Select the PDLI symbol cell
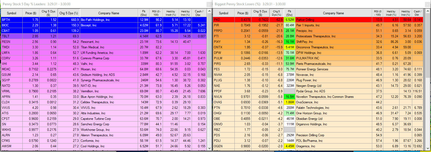This screenshot has height=152, width=431. click(x=224, y=141)
